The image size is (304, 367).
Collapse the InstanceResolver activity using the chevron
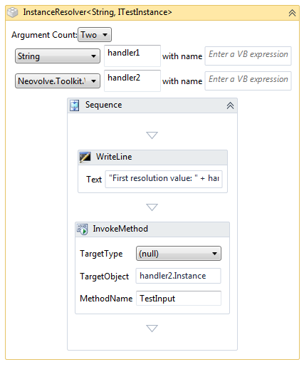292,13
